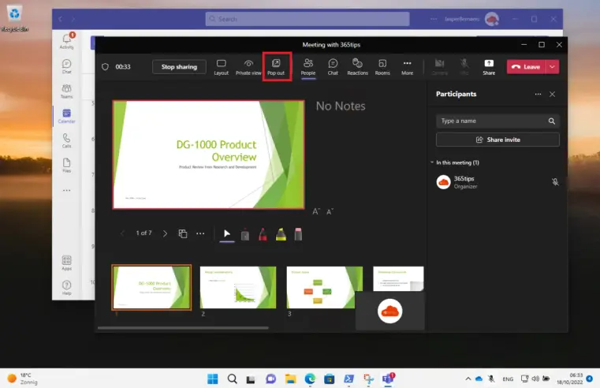Close the Participants panel

(x=552, y=94)
